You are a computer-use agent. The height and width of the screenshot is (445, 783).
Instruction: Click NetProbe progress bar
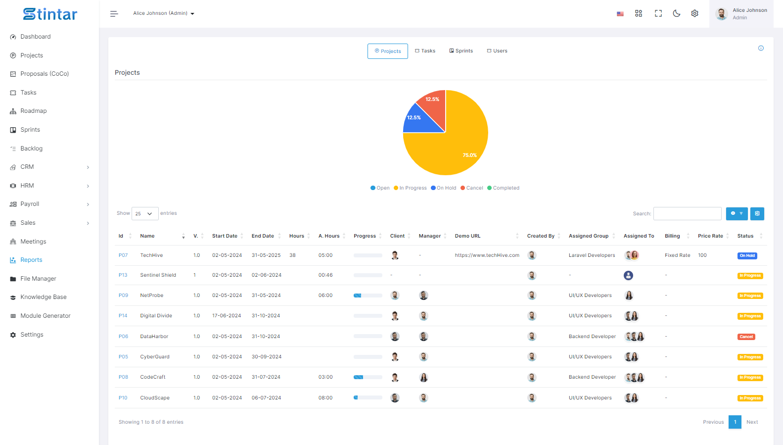tap(368, 296)
